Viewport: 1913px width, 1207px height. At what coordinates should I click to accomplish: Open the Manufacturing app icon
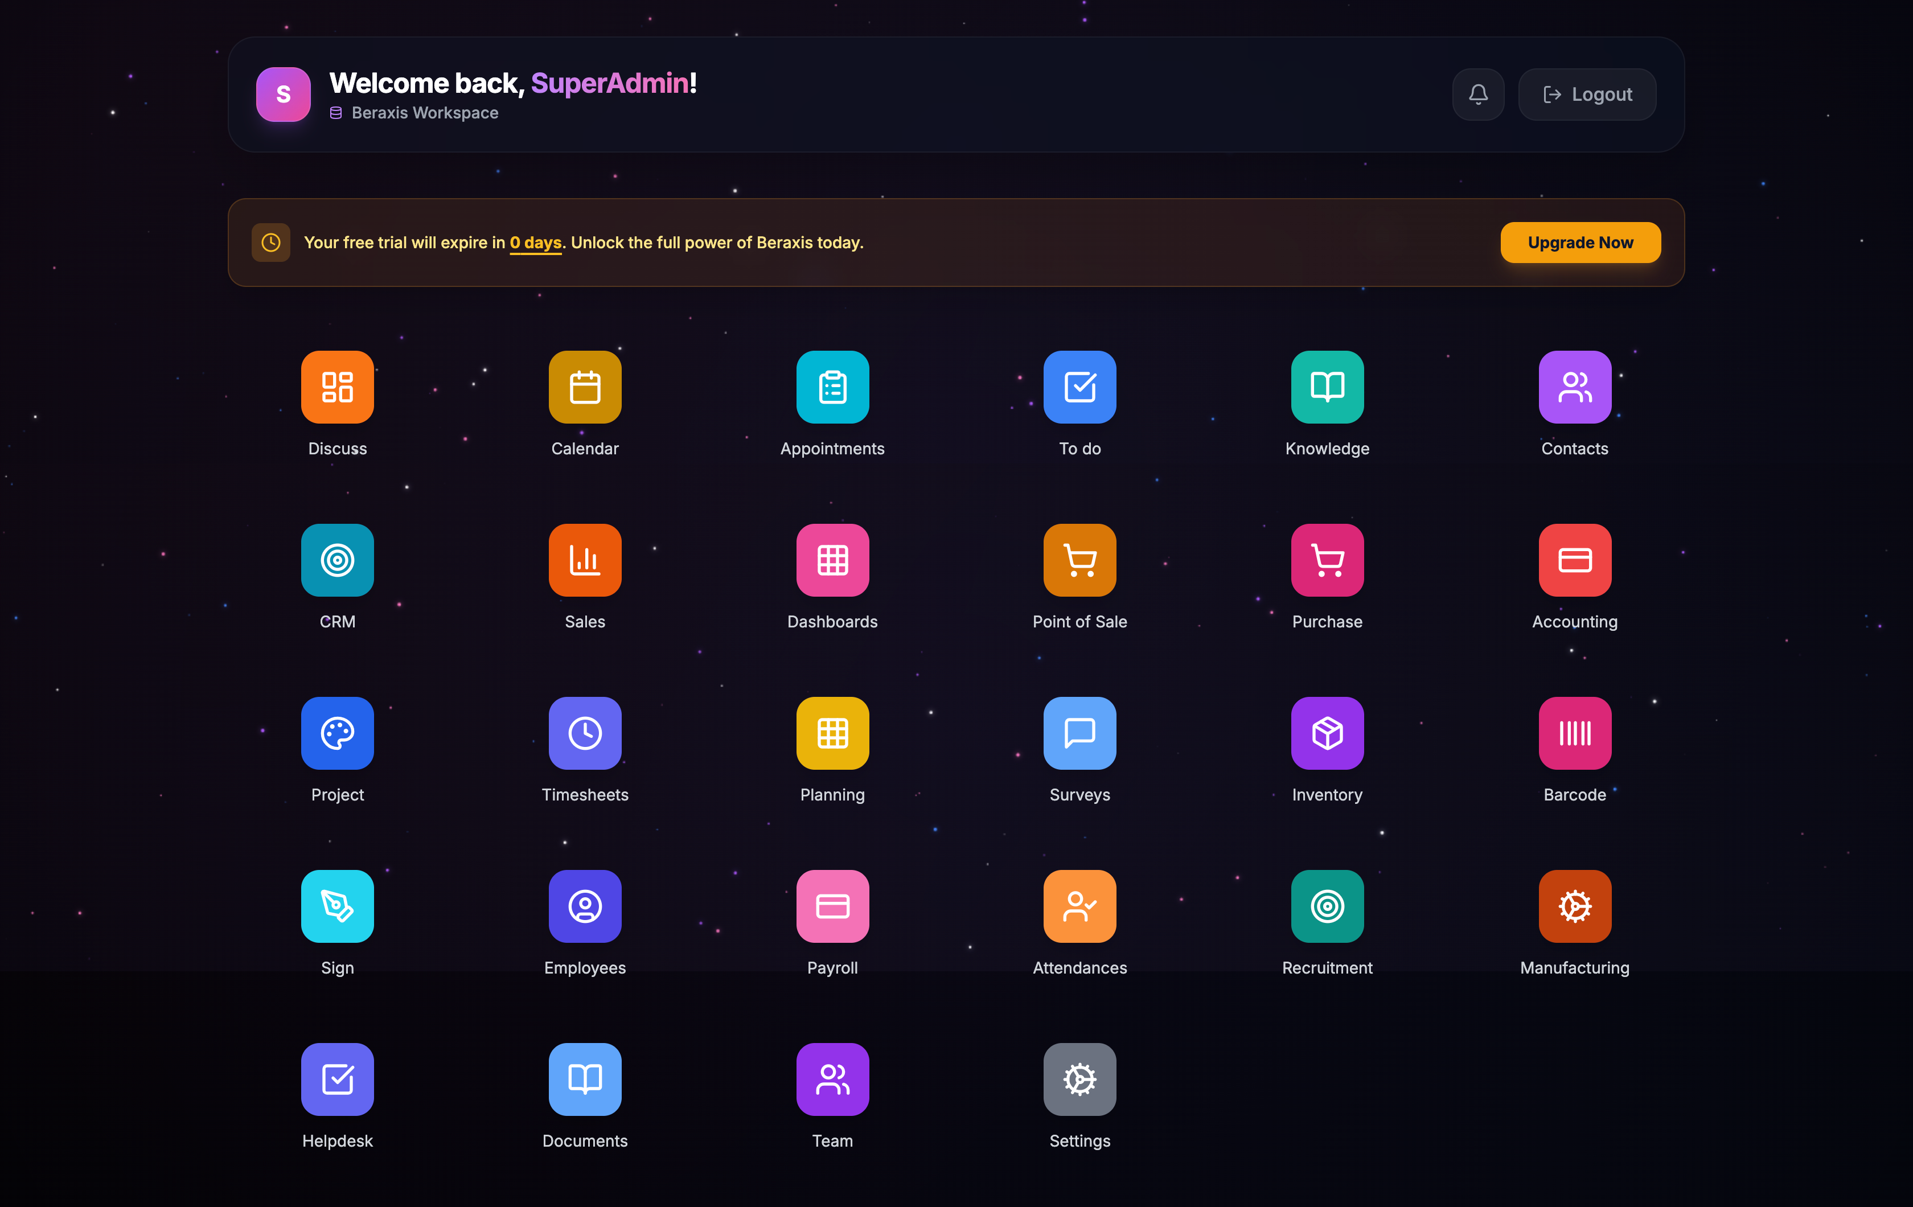point(1575,906)
